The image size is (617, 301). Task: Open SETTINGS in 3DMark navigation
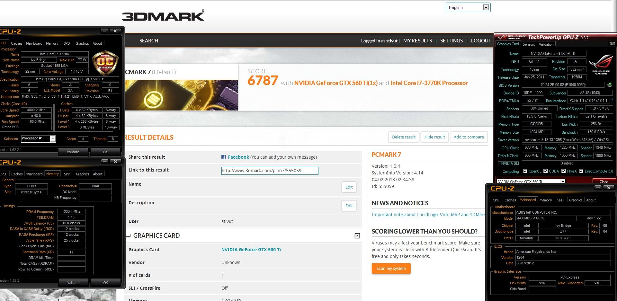tap(451, 41)
